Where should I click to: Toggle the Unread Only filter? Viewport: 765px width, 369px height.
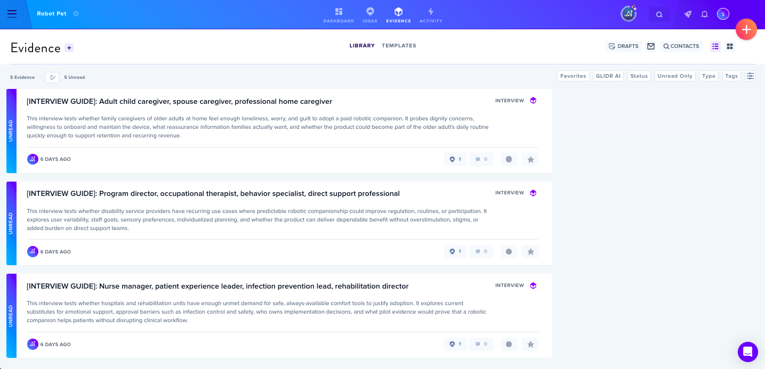pos(675,76)
